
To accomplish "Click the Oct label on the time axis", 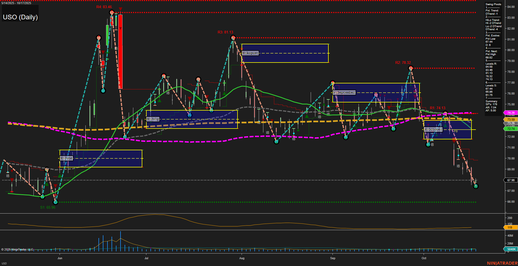I will pyautogui.click(x=424, y=258).
